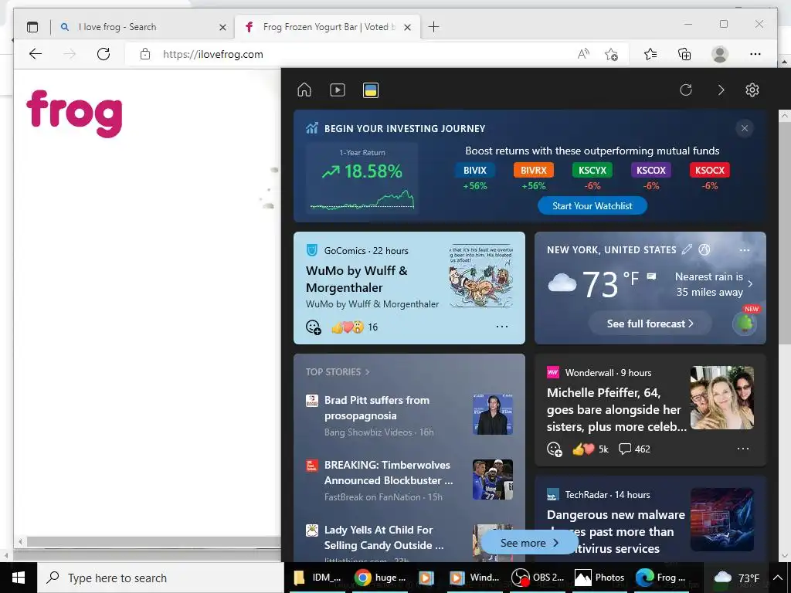Screen dimensions: 791x593
Task: Click Start Your Watchlist button
Action: [592, 205]
